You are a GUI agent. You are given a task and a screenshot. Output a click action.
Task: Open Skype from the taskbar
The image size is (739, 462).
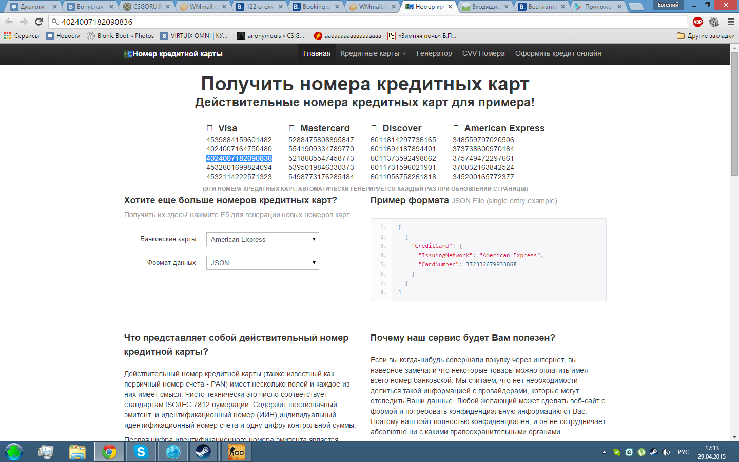click(141, 452)
